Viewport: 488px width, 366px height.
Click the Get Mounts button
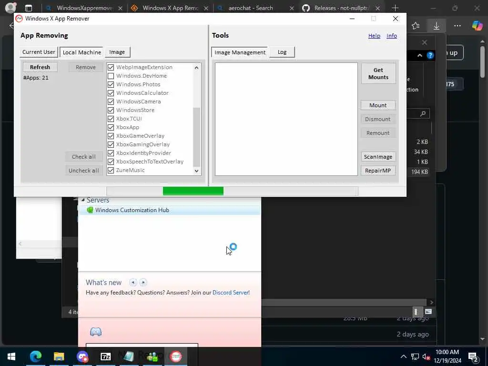378,73
